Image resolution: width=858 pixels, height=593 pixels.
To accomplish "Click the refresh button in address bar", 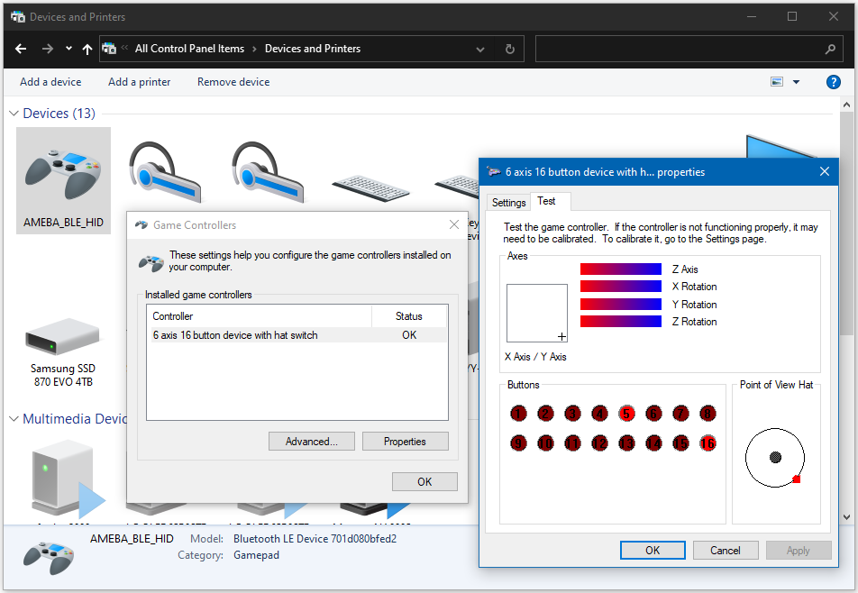I will pos(510,49).
